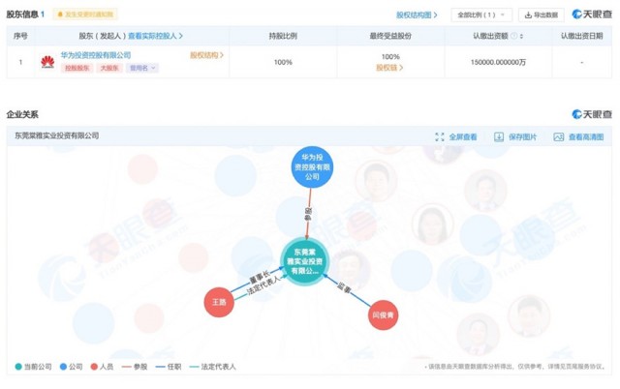The height and width of the screenshot is (389, 620).
Task: Click the info icon beside 认缴出资额
Action: click(513, 36)
